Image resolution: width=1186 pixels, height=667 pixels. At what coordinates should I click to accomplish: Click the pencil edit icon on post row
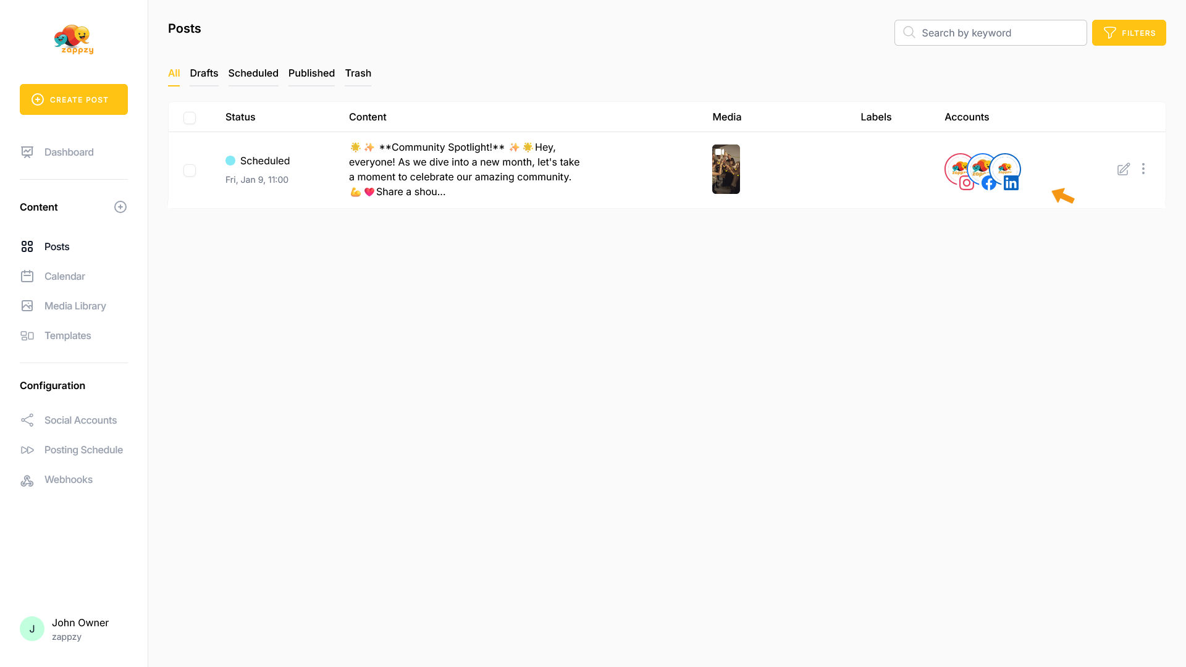[1123, 169]
